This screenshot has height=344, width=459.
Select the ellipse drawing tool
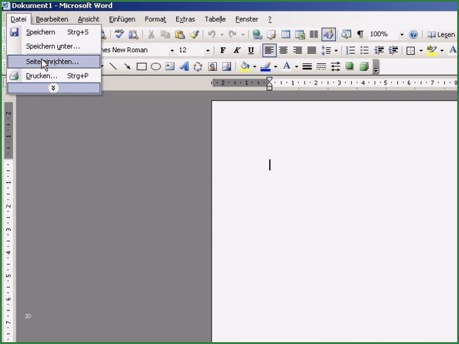click(x=156, y=67)
